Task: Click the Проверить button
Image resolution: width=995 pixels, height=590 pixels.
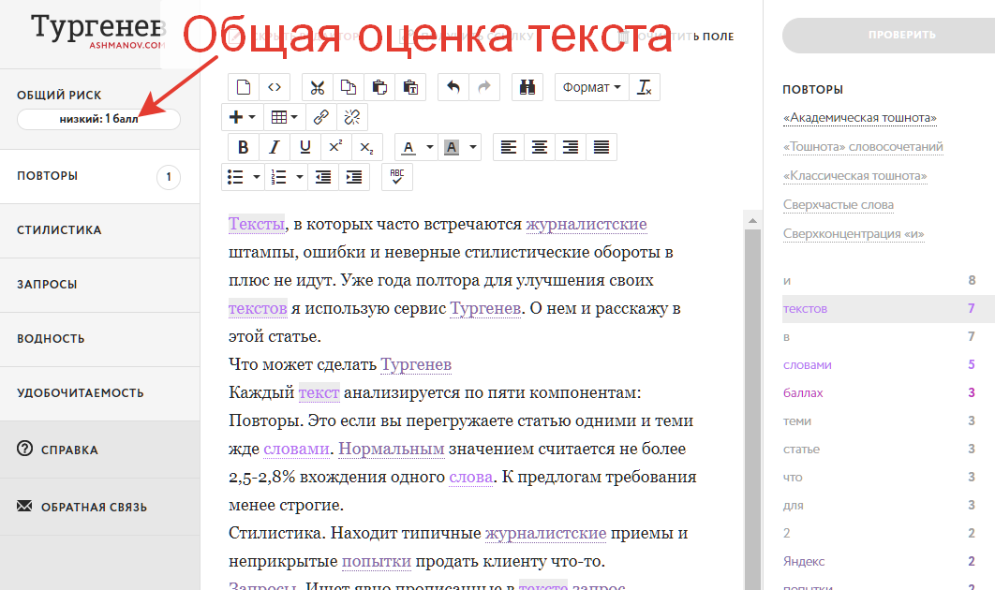Action: [x=888, y=35]
